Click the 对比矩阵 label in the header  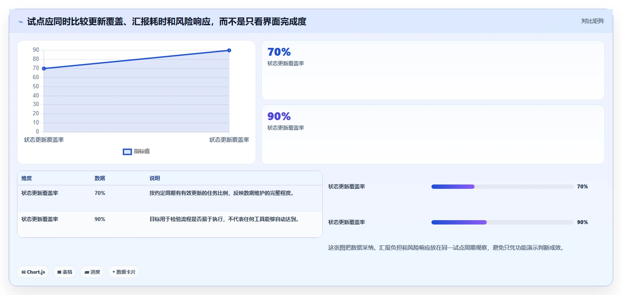(x=593, y=21)
